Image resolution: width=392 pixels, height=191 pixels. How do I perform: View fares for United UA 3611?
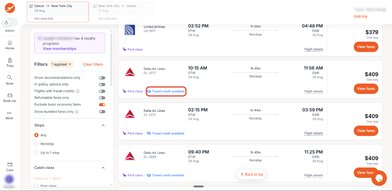pos(366,47)
